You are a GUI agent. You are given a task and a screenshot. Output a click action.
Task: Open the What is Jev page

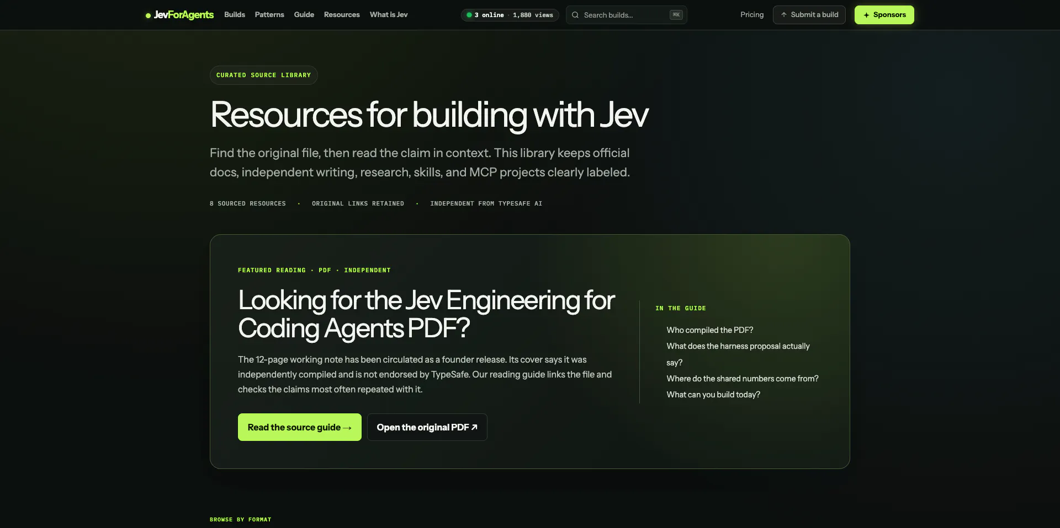click(x=389, y=15)
